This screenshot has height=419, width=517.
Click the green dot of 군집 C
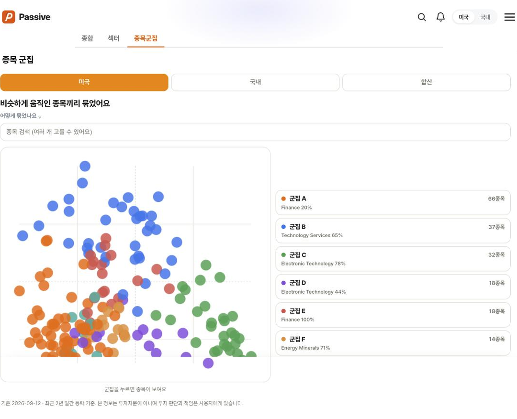[x=283, y=255]
